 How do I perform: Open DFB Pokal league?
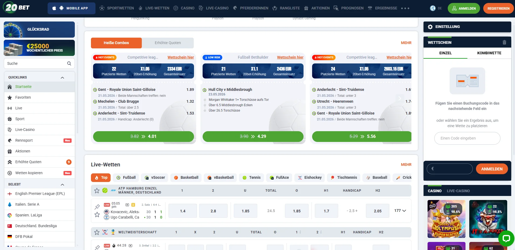[39, 237]
